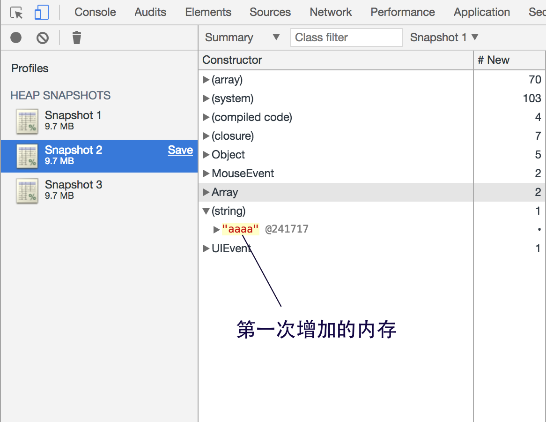Click the 70 count for (array)
The height and width of the screenshot is (422, 546).
point(534,80)
